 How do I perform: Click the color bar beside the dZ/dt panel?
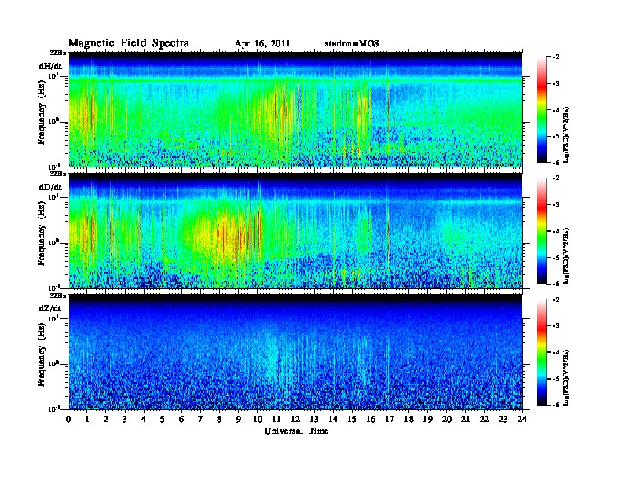click(x=542, y=352)
